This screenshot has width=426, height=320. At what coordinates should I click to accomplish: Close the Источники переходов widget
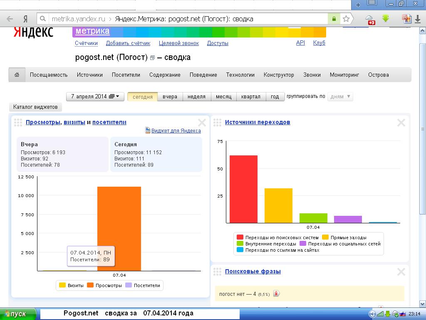[x=401, y=123]
